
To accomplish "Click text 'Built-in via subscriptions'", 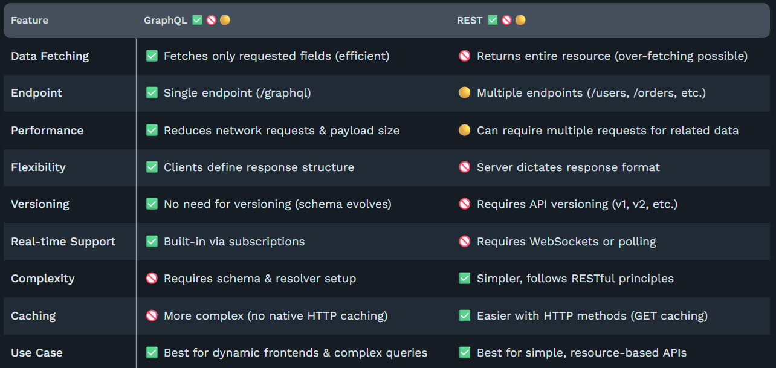I will tap(234, 242).
